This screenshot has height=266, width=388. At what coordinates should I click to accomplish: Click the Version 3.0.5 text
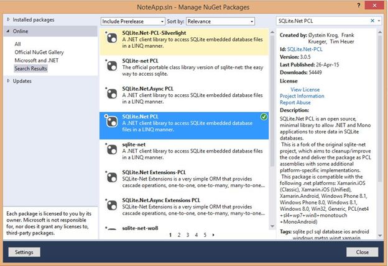tap(295, 57)
